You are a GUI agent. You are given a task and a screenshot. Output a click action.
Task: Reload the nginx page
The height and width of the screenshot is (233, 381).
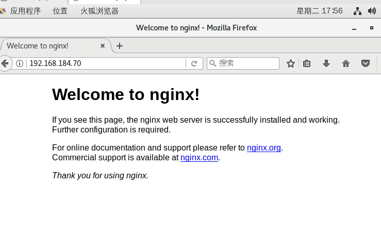tap(194, 63)
